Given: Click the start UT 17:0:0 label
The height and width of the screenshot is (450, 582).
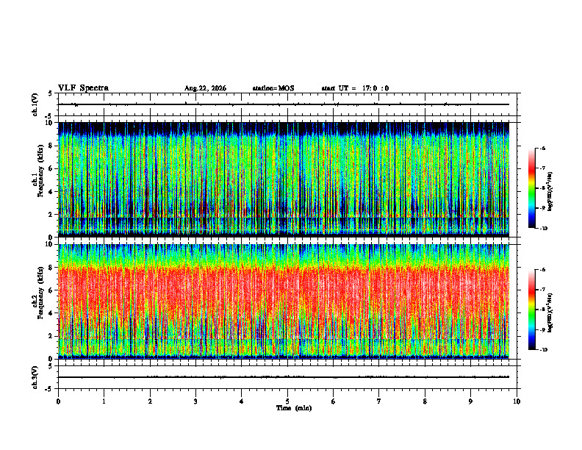Looking at the screenshot, I should (355, 88).
